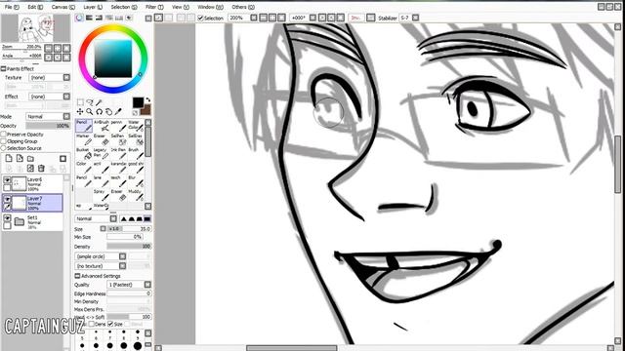Select the Eraser tool beside Marker
Viewport: 625px width, 351px height.
(x=102, y=139)
